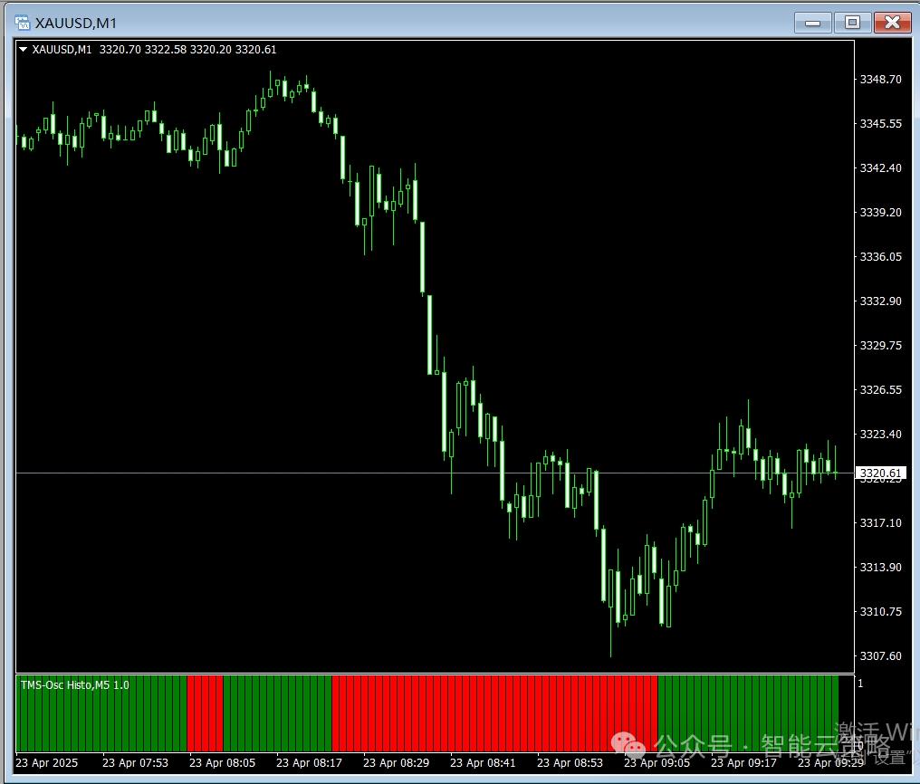The image size is (920, 784).
Task: Click the 3345.55 price scale label
Action: (x=881, y=124)
